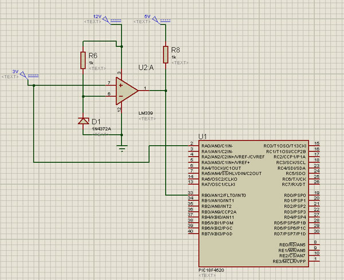Select resistor R6 body
This screenshot has height=280, width=344.
point(83,60)
